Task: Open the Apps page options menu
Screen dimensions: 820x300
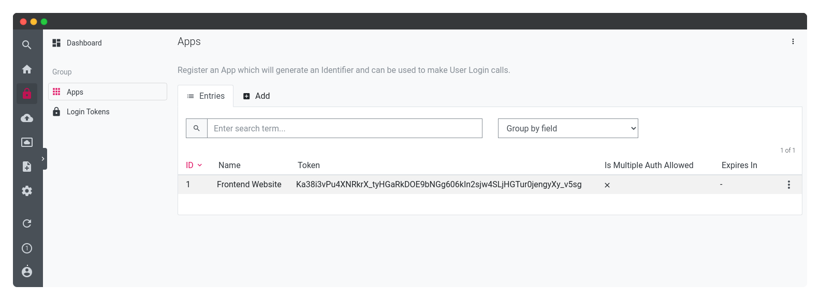Action: pyautogui.click(x=793, y=41)
